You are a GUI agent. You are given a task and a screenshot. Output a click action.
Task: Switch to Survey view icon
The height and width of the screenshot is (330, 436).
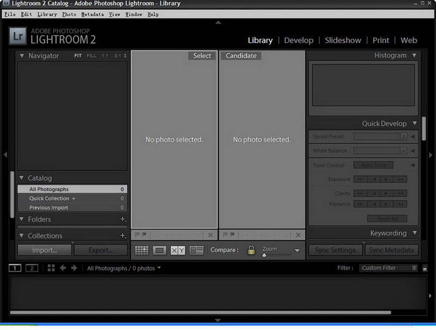(196, 250)
